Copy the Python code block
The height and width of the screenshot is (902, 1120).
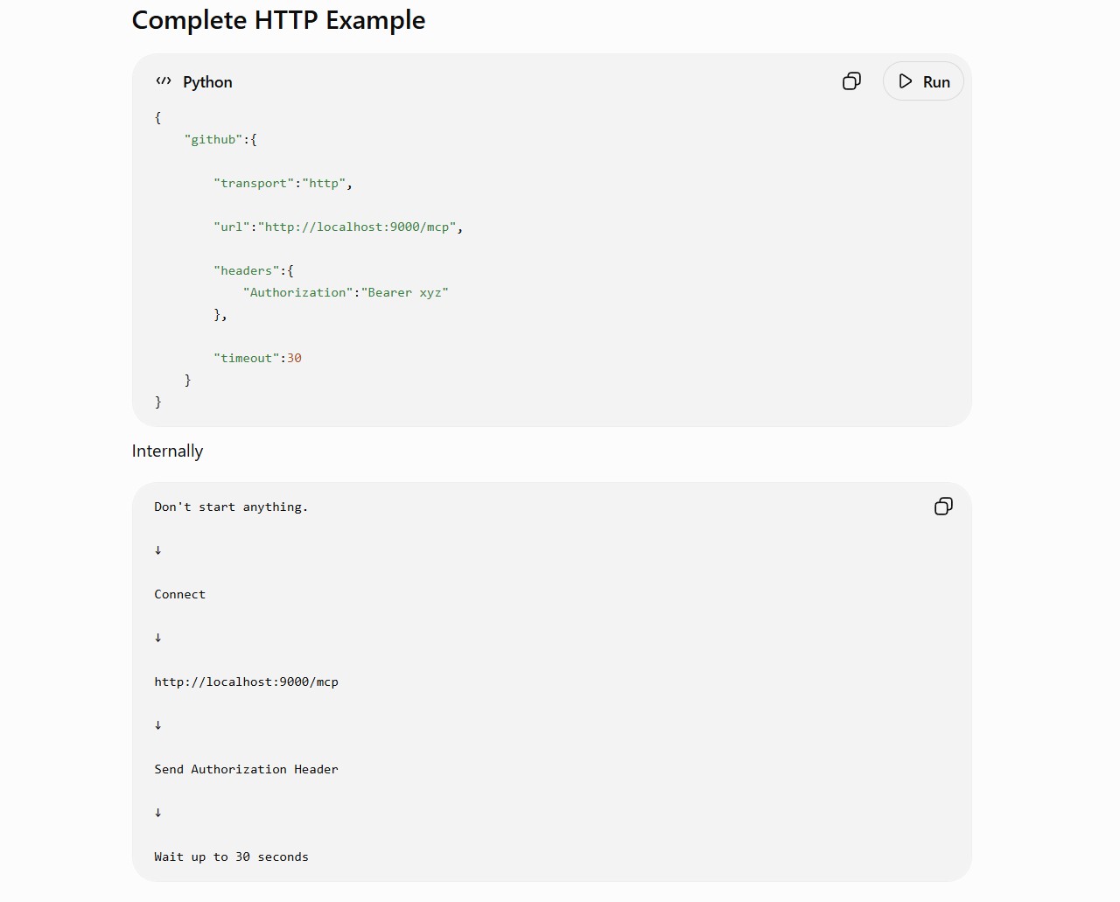coord(851,81)
